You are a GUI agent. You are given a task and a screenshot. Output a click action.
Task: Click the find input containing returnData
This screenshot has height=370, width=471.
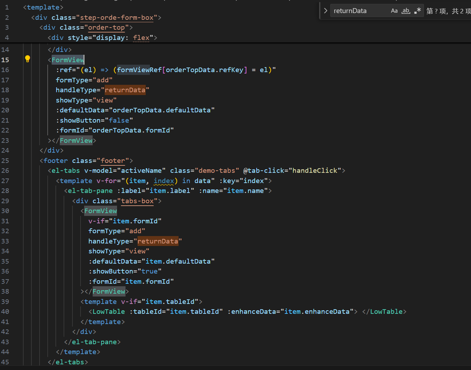(x=359, y=11)
